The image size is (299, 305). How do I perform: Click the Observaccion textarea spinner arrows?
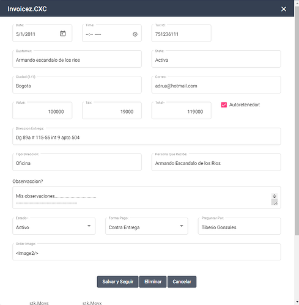click(x=275, y=196)
